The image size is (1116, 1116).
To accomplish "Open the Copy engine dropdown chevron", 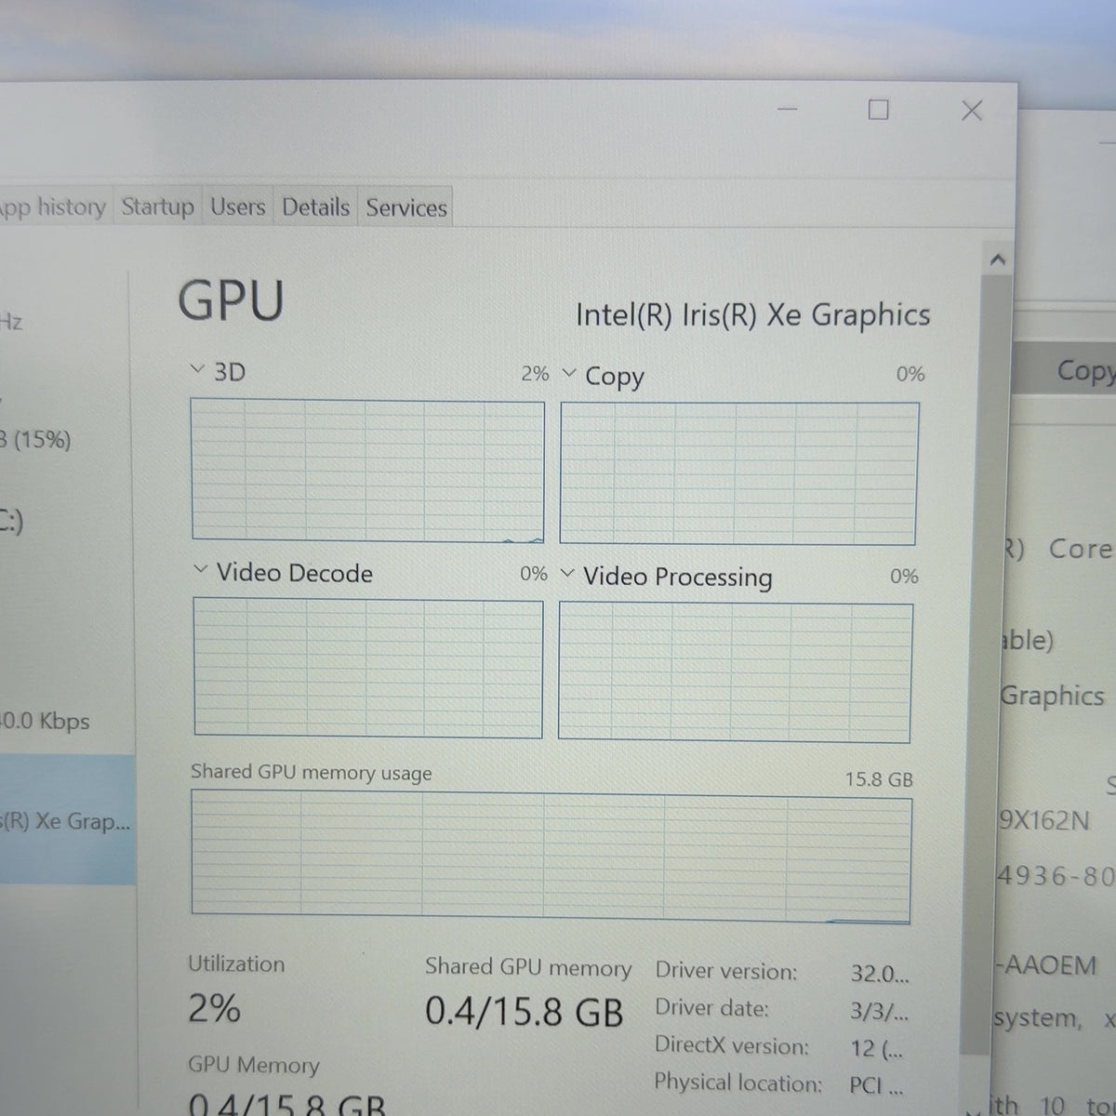I will [569, 373].
